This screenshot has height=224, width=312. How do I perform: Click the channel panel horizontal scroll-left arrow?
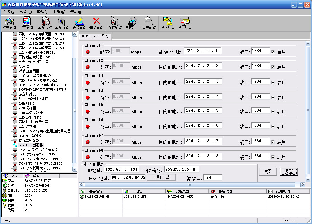[x=81, y=184]
